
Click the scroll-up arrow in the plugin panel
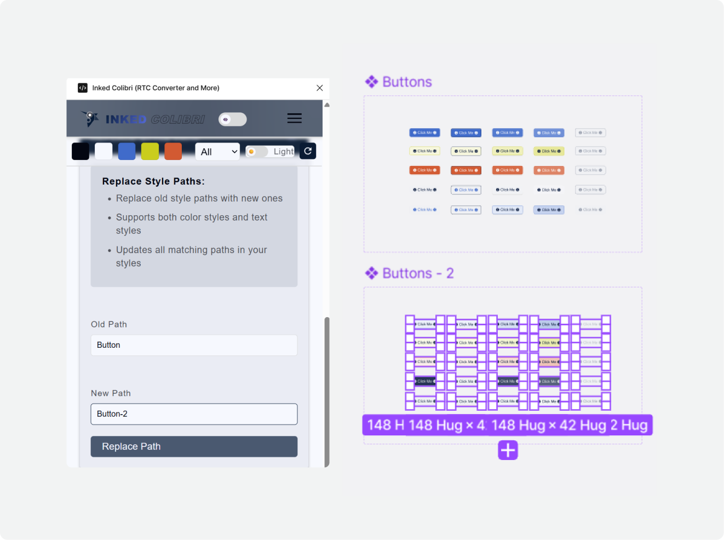[x=327, y=105]
